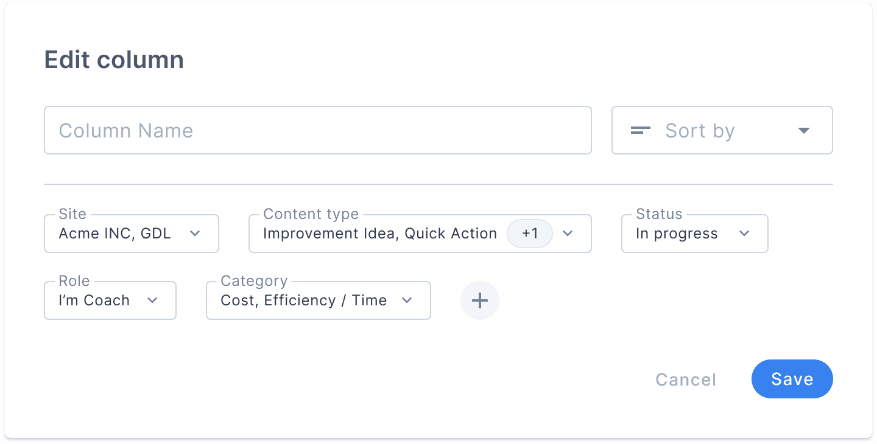Click the Status field chevron icon
The image size is (877, 444).
(744, 234)
